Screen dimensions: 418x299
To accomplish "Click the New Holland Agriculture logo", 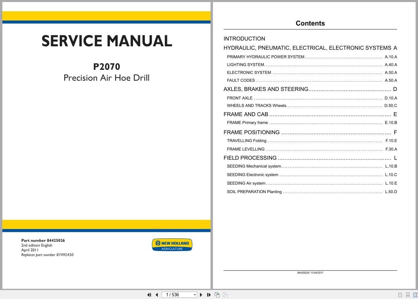I will click(x=172, y=245).
